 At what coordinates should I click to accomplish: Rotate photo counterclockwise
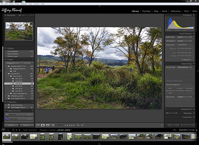click(78, 125)
